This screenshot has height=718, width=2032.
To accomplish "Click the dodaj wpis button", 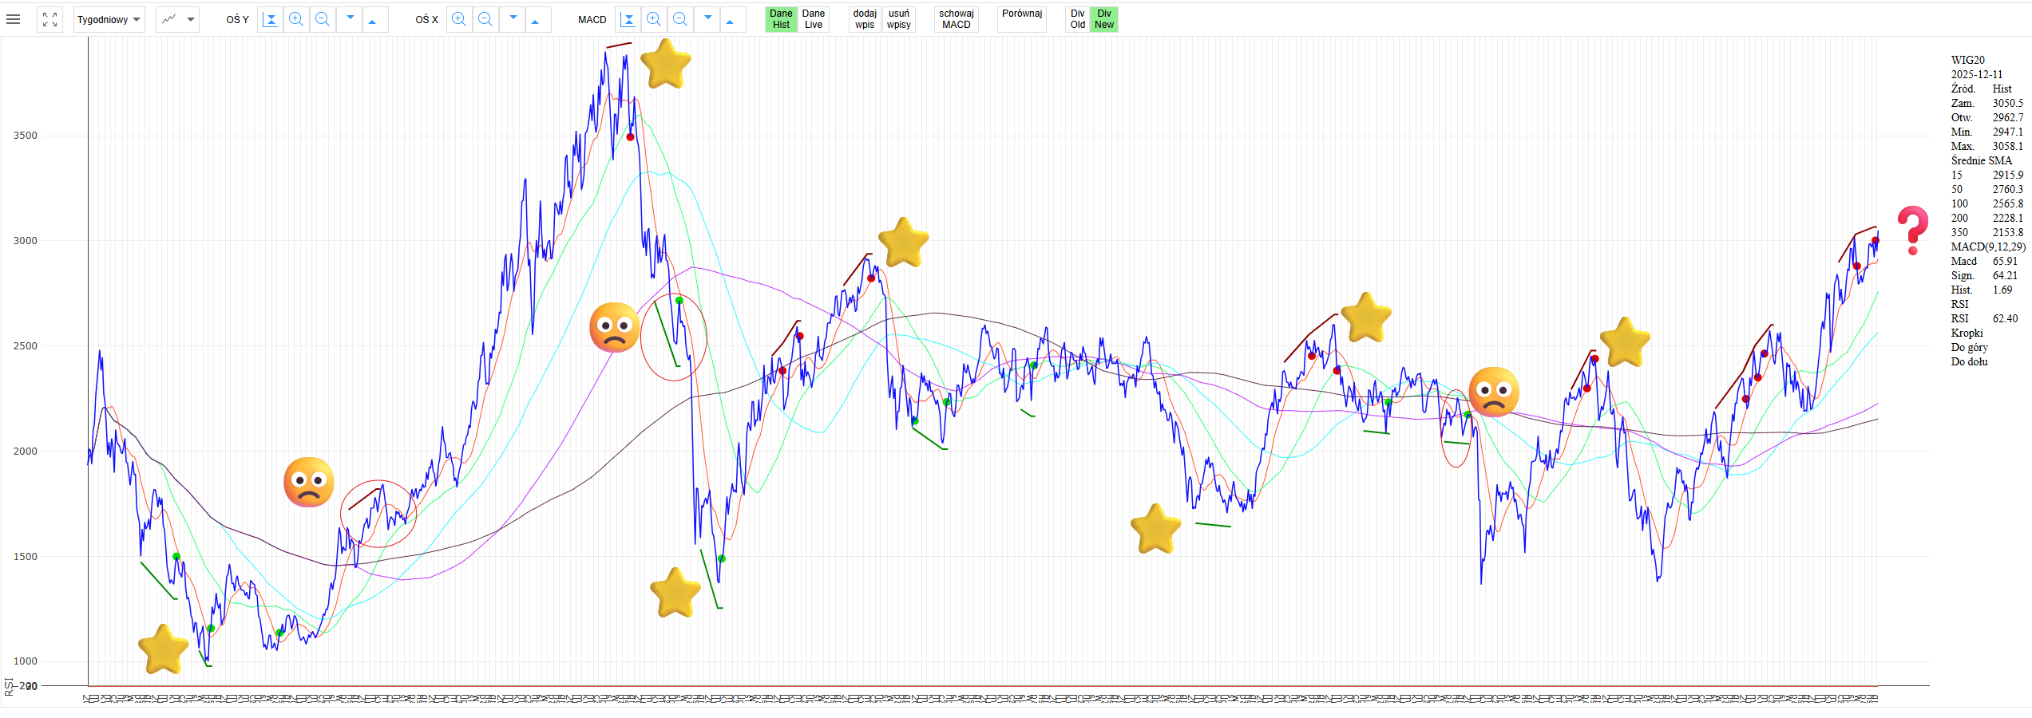I will click(x=865, y=19).
